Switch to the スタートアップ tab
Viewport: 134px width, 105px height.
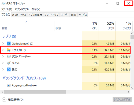tap(51, 15)
